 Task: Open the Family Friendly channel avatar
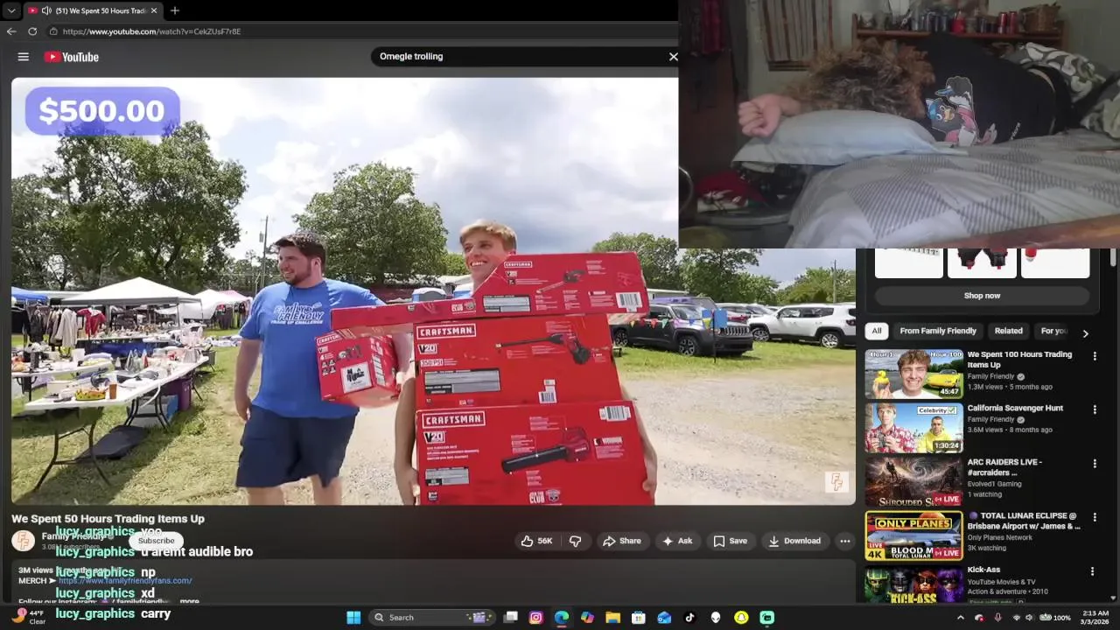pos(24,541)
